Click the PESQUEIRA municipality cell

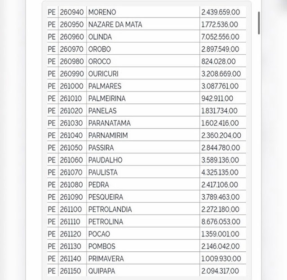tap(106, 197)
